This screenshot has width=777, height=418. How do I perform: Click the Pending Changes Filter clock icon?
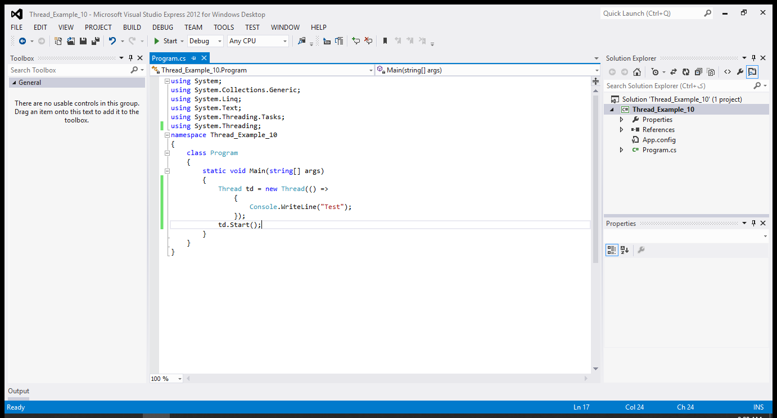pyautogui.click(x=655, y=72)
